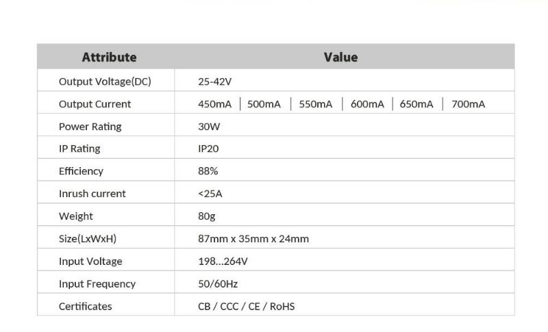This screenshot has height=332, width=548.
Task: Click the IP20 rating value
Action: point(208,149)
